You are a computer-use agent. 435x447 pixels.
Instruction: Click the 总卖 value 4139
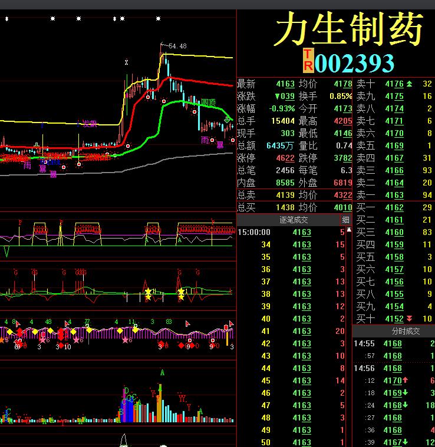285,196
